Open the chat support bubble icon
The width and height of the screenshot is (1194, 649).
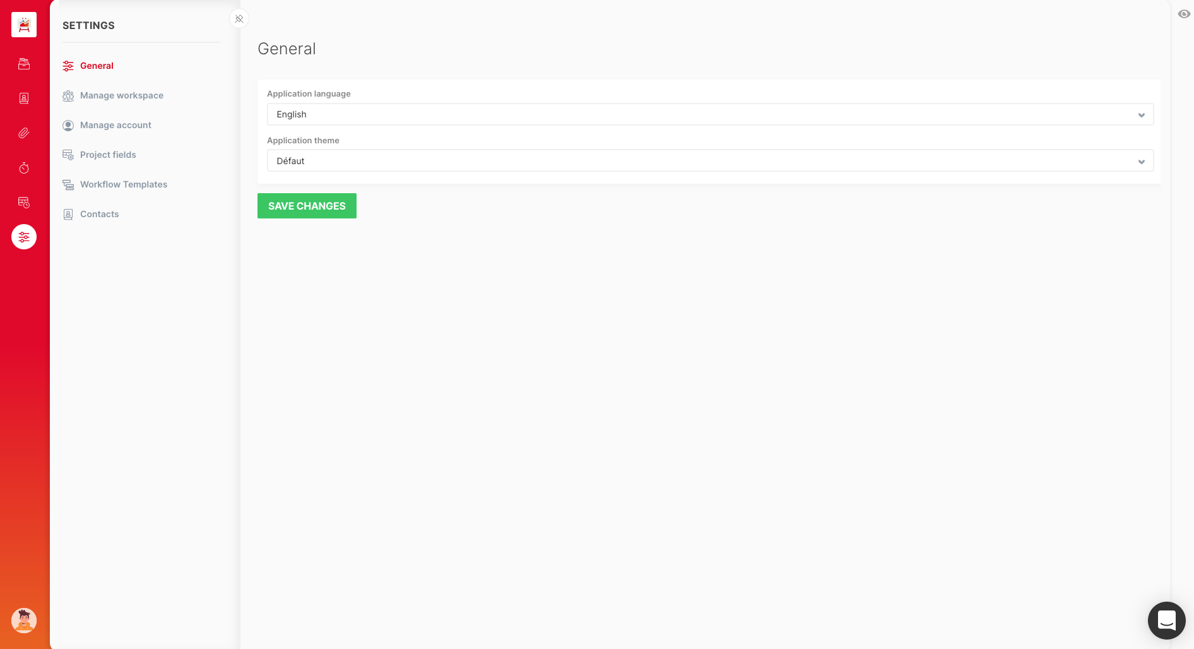point(1166,621)
